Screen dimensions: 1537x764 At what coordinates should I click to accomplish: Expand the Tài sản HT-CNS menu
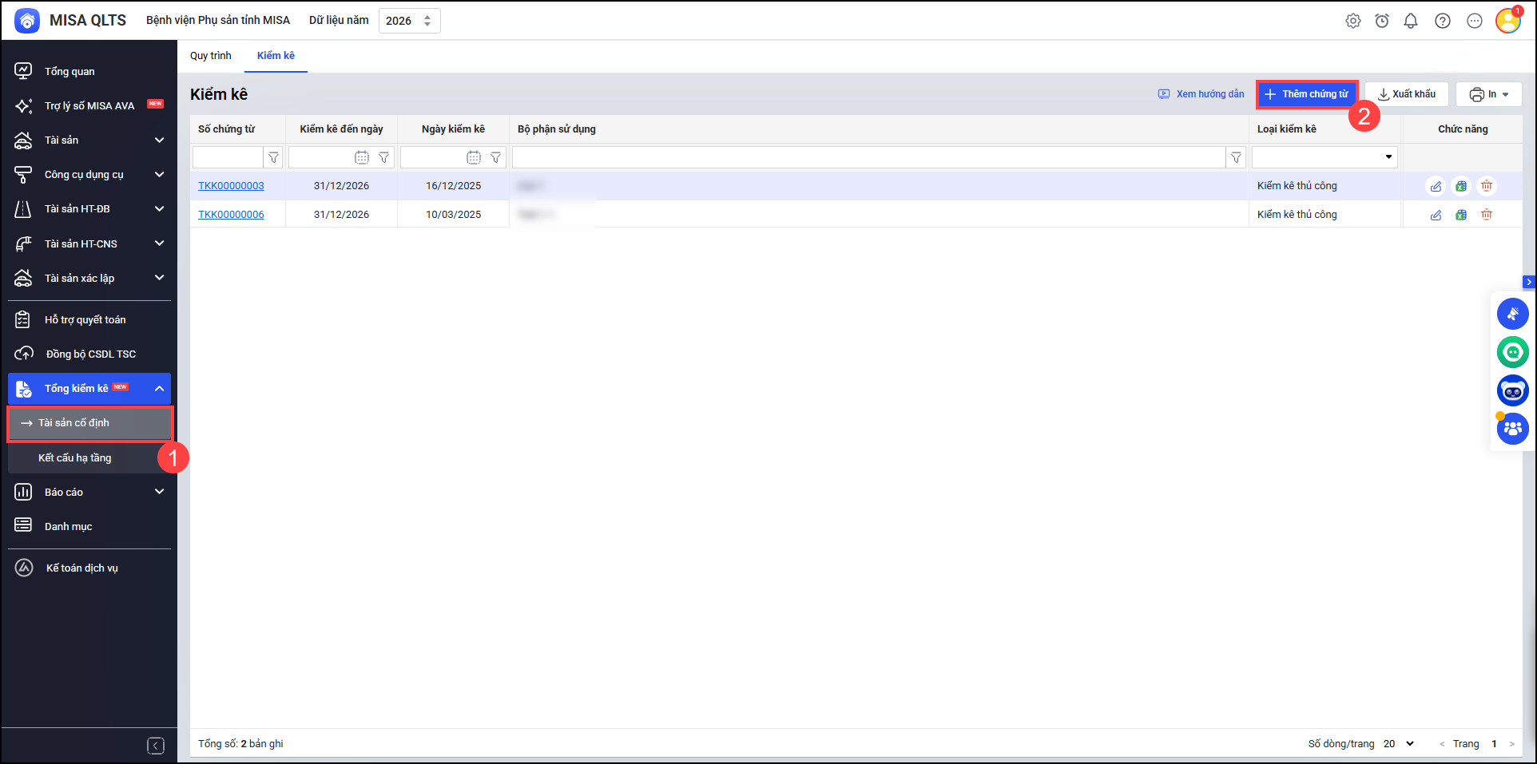pos(160,243)
